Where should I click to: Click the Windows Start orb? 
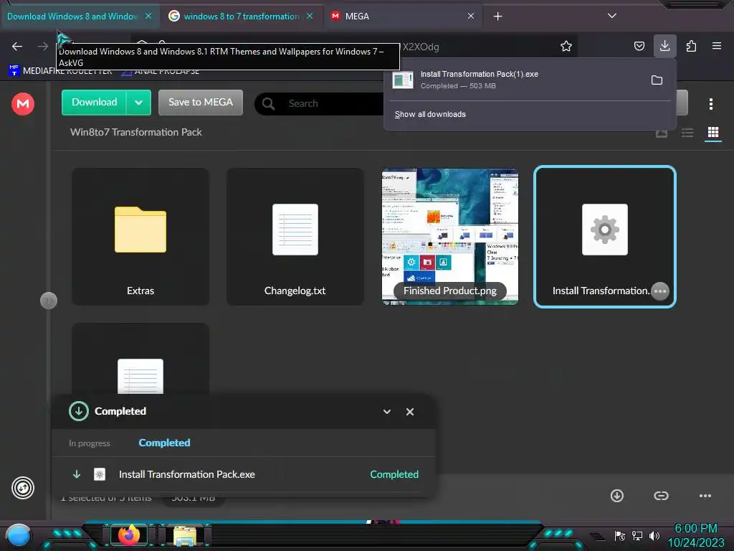pyautogui.click(x=19, y=535)
